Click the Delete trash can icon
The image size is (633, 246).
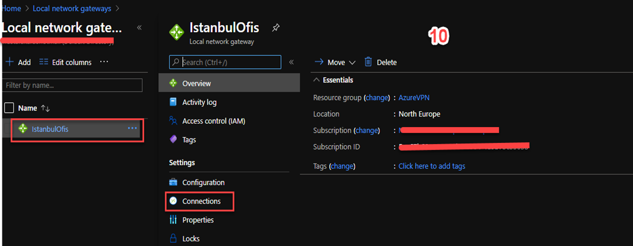tap(368, 62)
